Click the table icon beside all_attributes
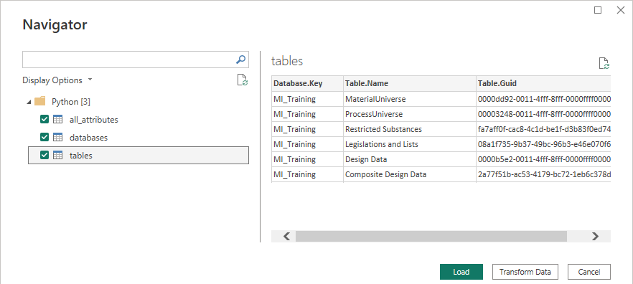633x284 pixels. [58, 119]
